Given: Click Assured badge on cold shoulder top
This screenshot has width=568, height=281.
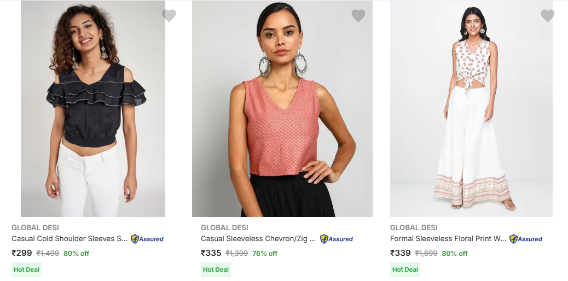Looking at the screenshot, I should point(147,239).
